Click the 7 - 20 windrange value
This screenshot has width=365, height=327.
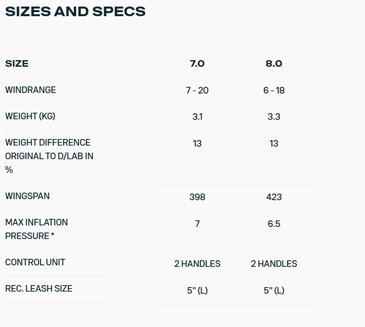[197, 90]
